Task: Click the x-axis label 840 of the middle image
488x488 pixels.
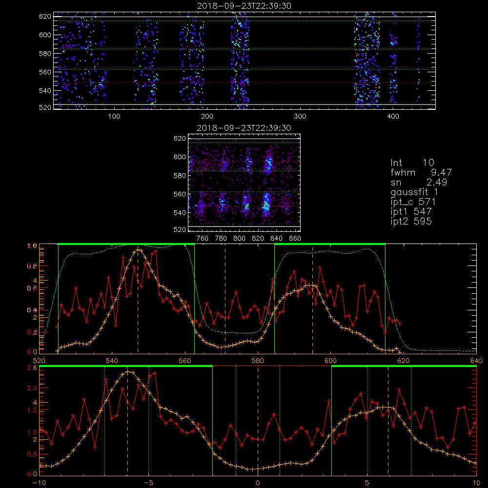Action: click(x=276, y=239)
